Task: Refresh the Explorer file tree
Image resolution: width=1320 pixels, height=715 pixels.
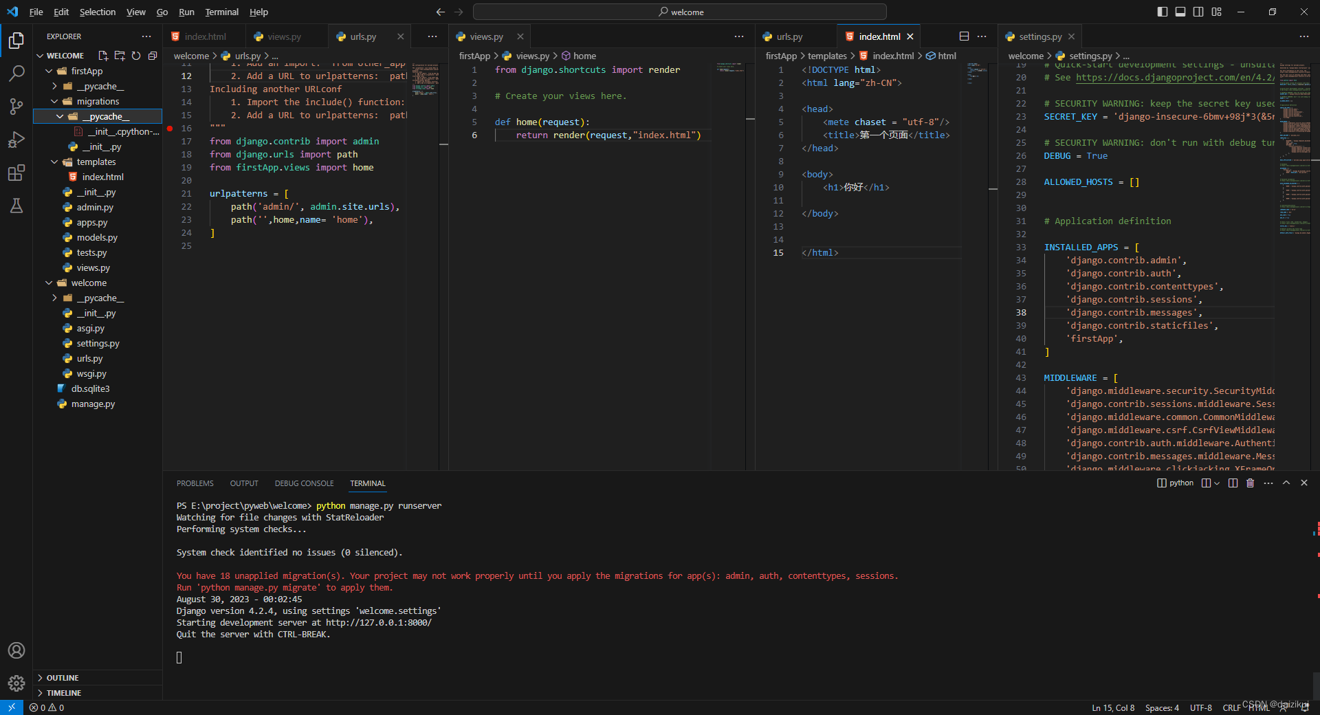Action: point(136,56)
